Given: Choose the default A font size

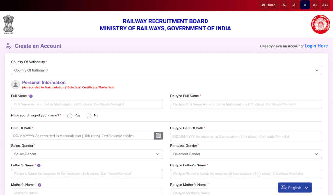Looking at the screenshot, I should click(305, 5).
